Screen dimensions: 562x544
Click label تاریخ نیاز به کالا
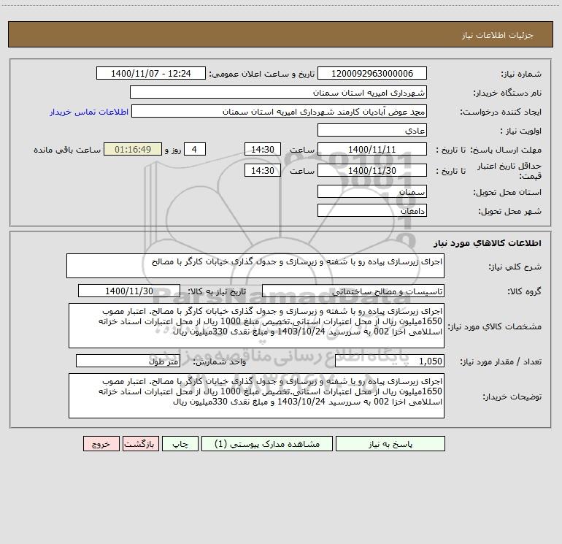tap(217, 291)
